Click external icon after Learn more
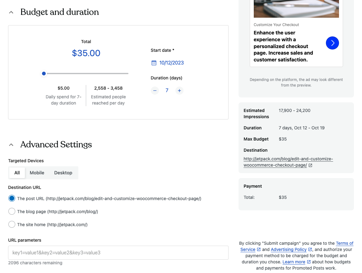 pyautogui.click(x=309, y=262)
